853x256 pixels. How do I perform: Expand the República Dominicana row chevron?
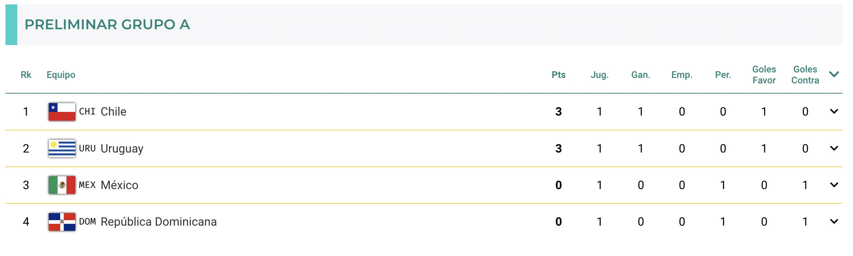(834, 222)
